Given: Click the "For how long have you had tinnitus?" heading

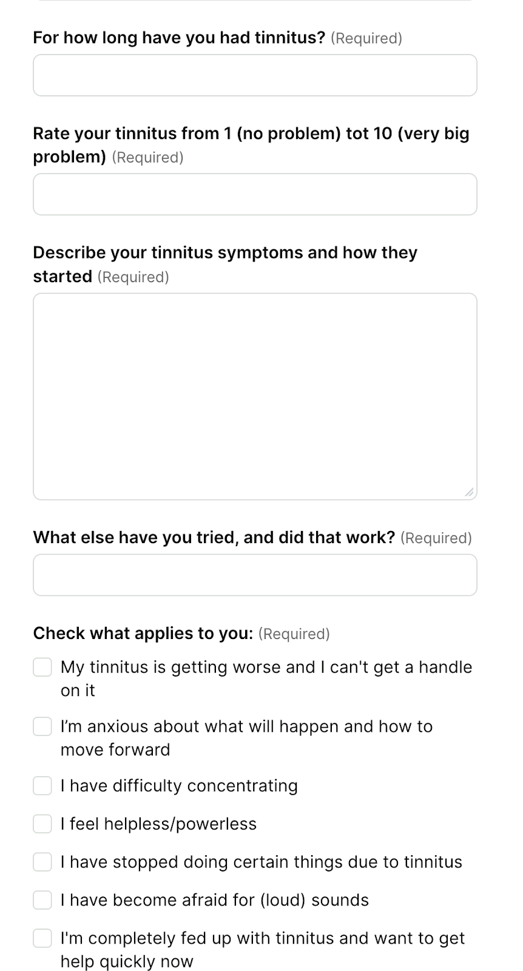Looking at the screenshot, I should click(179, 37).
